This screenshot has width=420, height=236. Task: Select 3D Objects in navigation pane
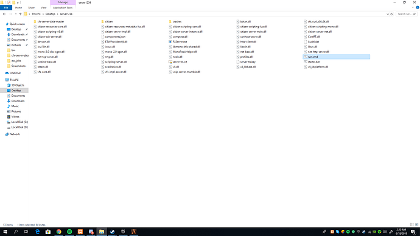point(18,85)
